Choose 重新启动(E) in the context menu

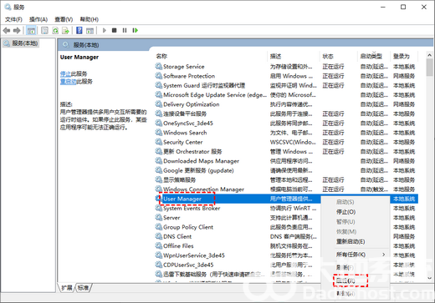pyautogui.click(x=351, y=241)
